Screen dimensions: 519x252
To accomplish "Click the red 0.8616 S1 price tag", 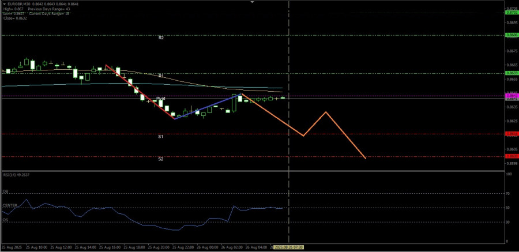I will point(512,134).
